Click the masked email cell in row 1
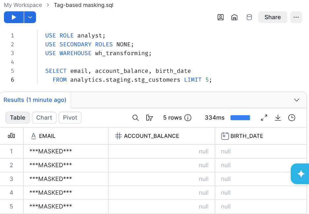Viewport: 309px width, 214px height. coord(66,151)
